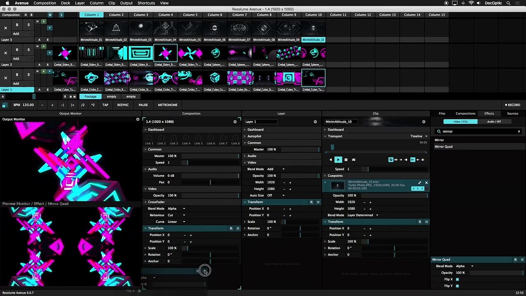Toggle loop play mode icon
The image size is (526, 296).
pos(391,160)
